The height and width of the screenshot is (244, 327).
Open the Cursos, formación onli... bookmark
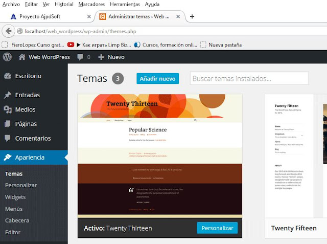point(166,45)
